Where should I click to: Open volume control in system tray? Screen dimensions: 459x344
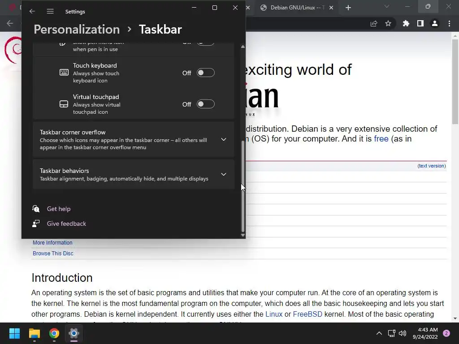[x=403, y=333]
